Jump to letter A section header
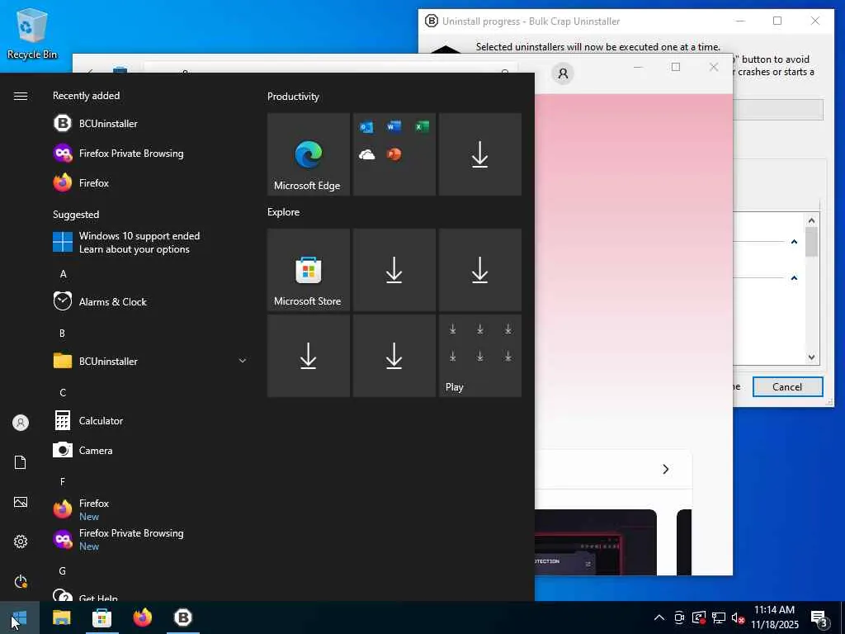This screenshot has width=845, height=634. [x=63, y=274]
